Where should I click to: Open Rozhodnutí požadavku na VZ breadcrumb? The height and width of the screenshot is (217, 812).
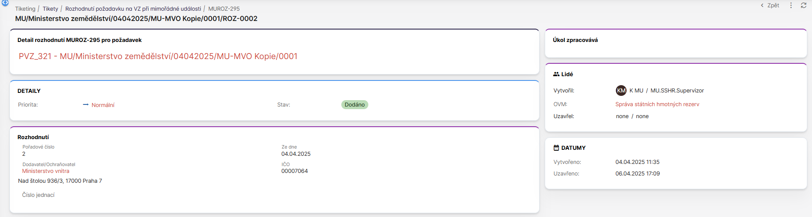[x=133, y=9]
